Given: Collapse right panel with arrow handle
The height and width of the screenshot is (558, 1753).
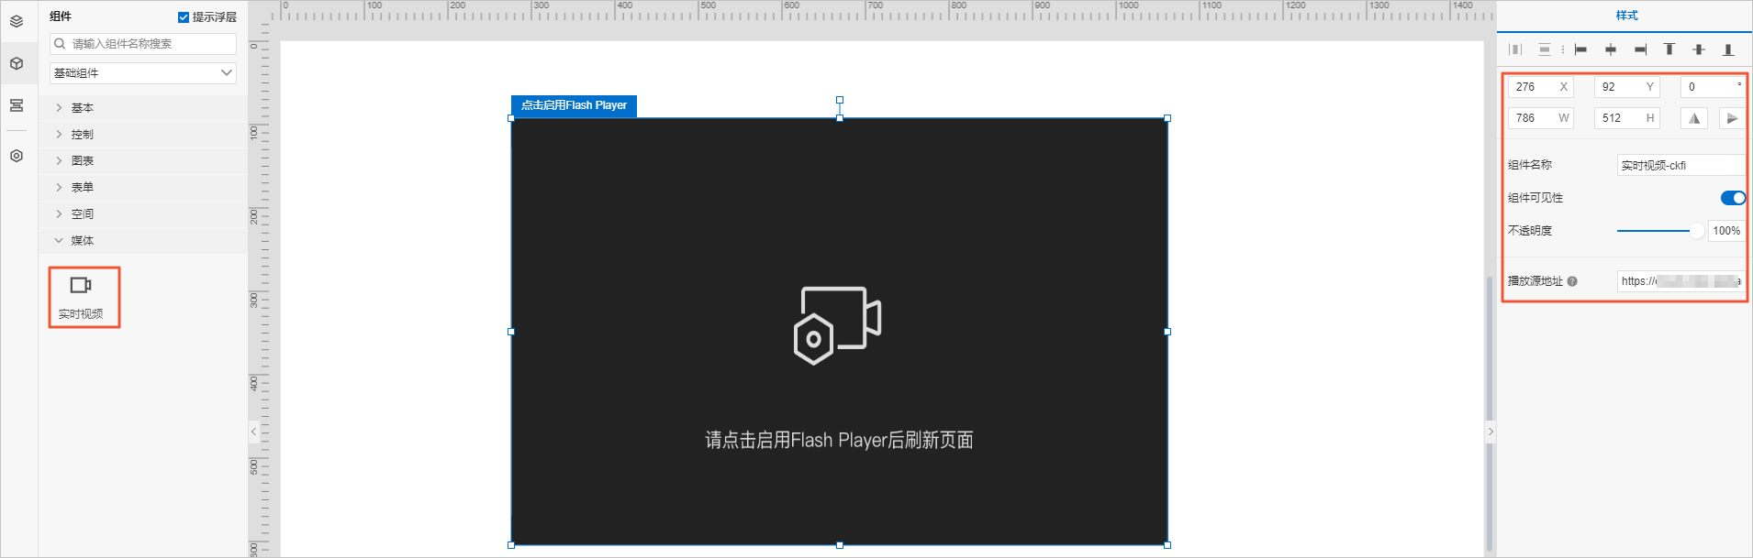Looking at the screenshot, I should (1491, 432).
